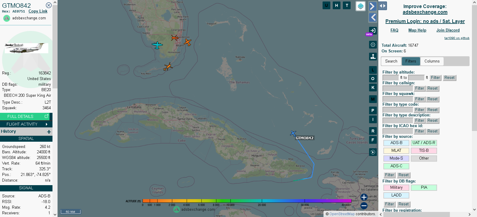Toggle the T map button

[347, 5]
